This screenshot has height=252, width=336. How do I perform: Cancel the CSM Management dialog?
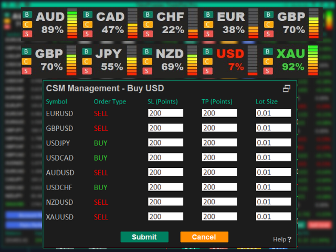click(x=204, y=237)
